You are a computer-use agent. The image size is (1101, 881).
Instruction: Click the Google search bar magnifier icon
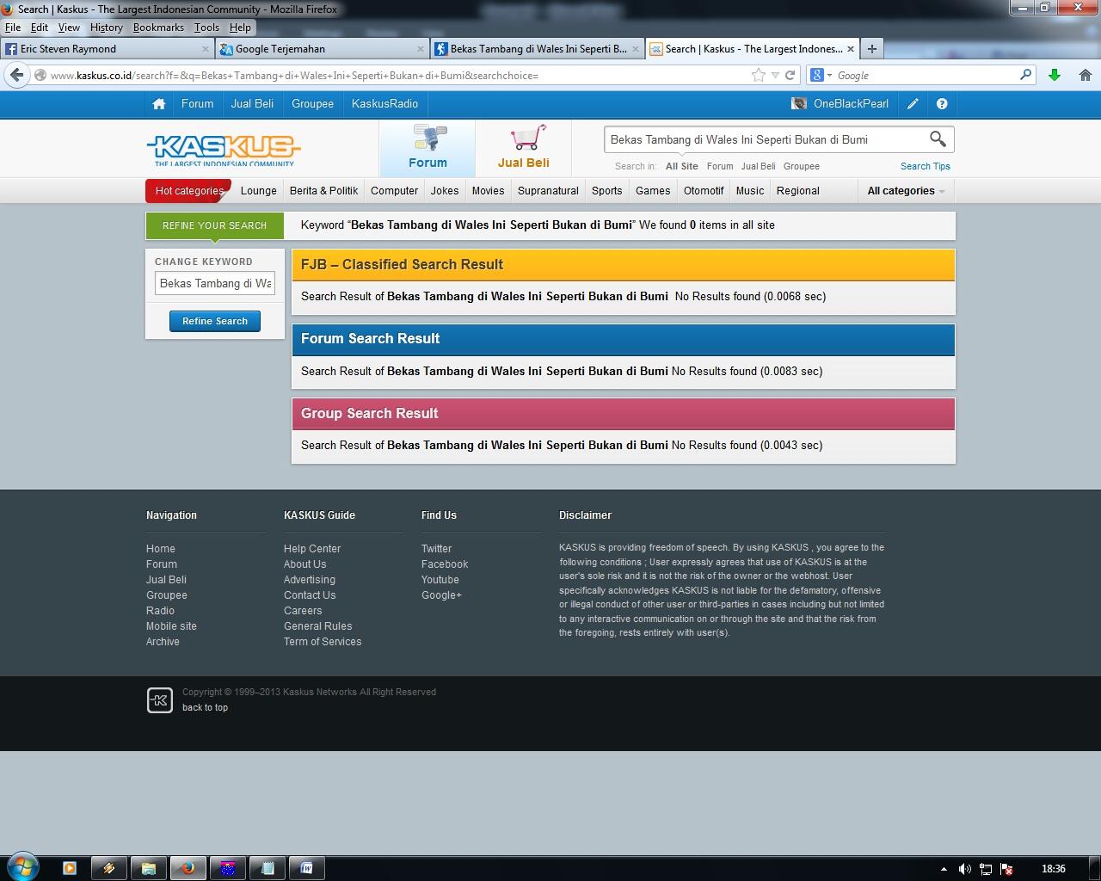click(1025, 75)
